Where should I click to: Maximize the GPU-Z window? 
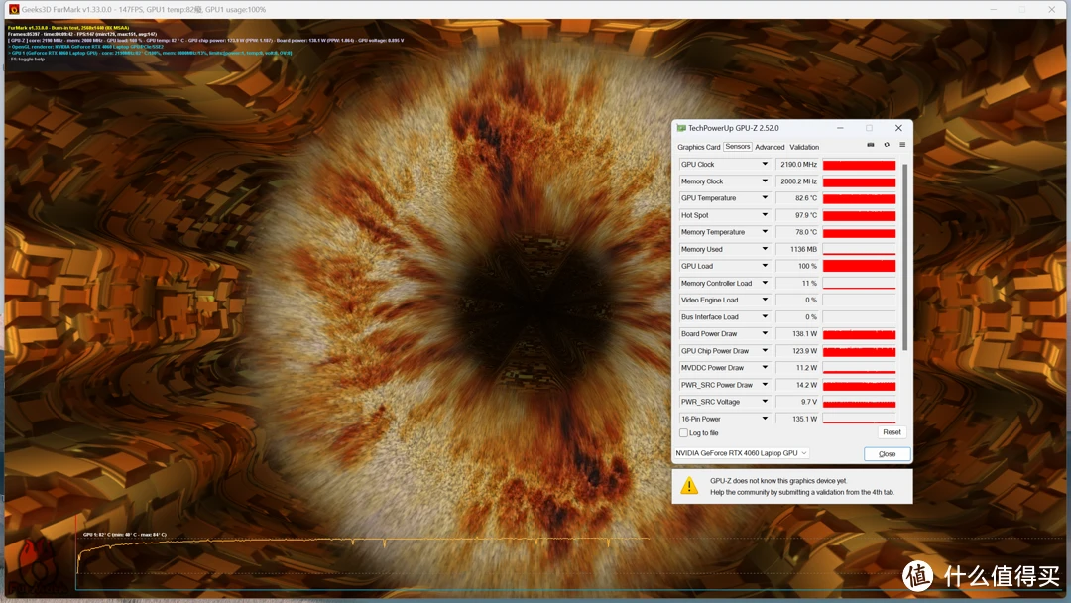point(869,128)
